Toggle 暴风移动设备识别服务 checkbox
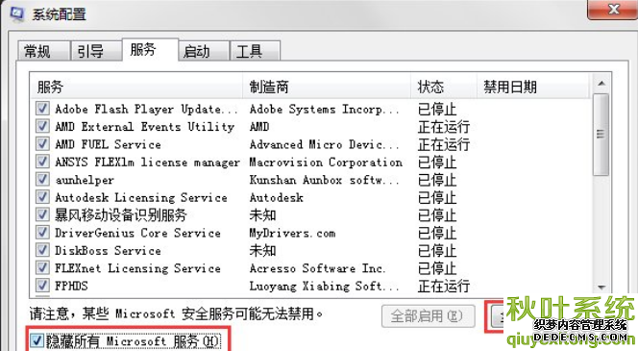Screen dimensions: 638x351 click(42, 214)
